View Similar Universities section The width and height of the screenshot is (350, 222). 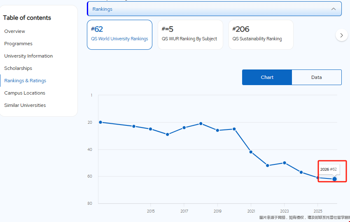coord(25,105)
